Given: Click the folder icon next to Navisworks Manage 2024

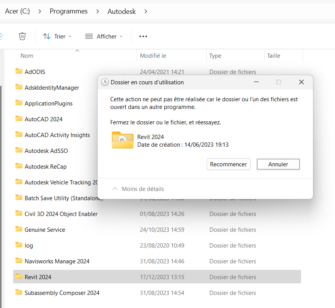Looking at the screenshot, I should point(19,261).
